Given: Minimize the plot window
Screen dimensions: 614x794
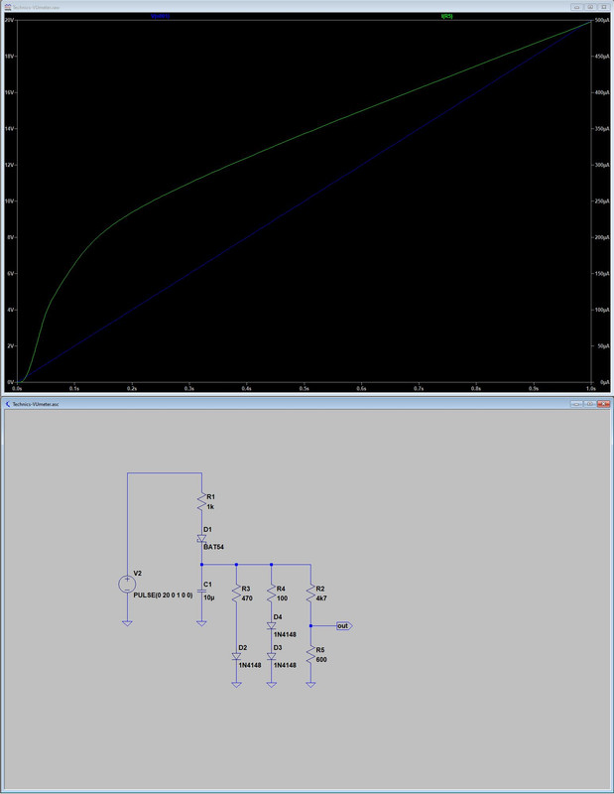Looking at the screenshot, I should tap(577, 7).
